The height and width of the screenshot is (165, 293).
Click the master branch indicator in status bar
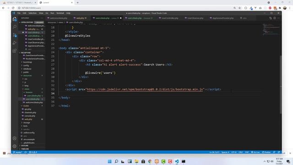17,152
